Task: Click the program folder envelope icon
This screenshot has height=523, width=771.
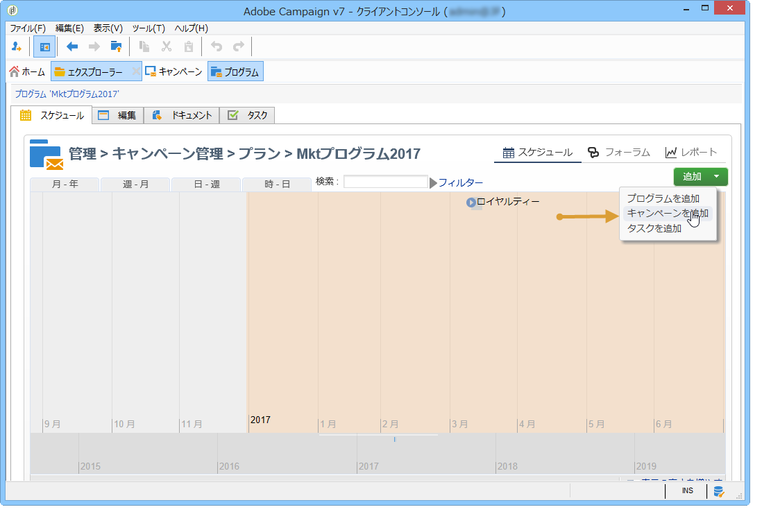Action: 46,155
